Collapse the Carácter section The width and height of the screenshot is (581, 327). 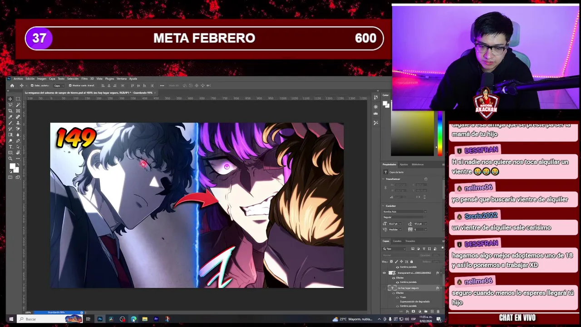click(383, 206)
